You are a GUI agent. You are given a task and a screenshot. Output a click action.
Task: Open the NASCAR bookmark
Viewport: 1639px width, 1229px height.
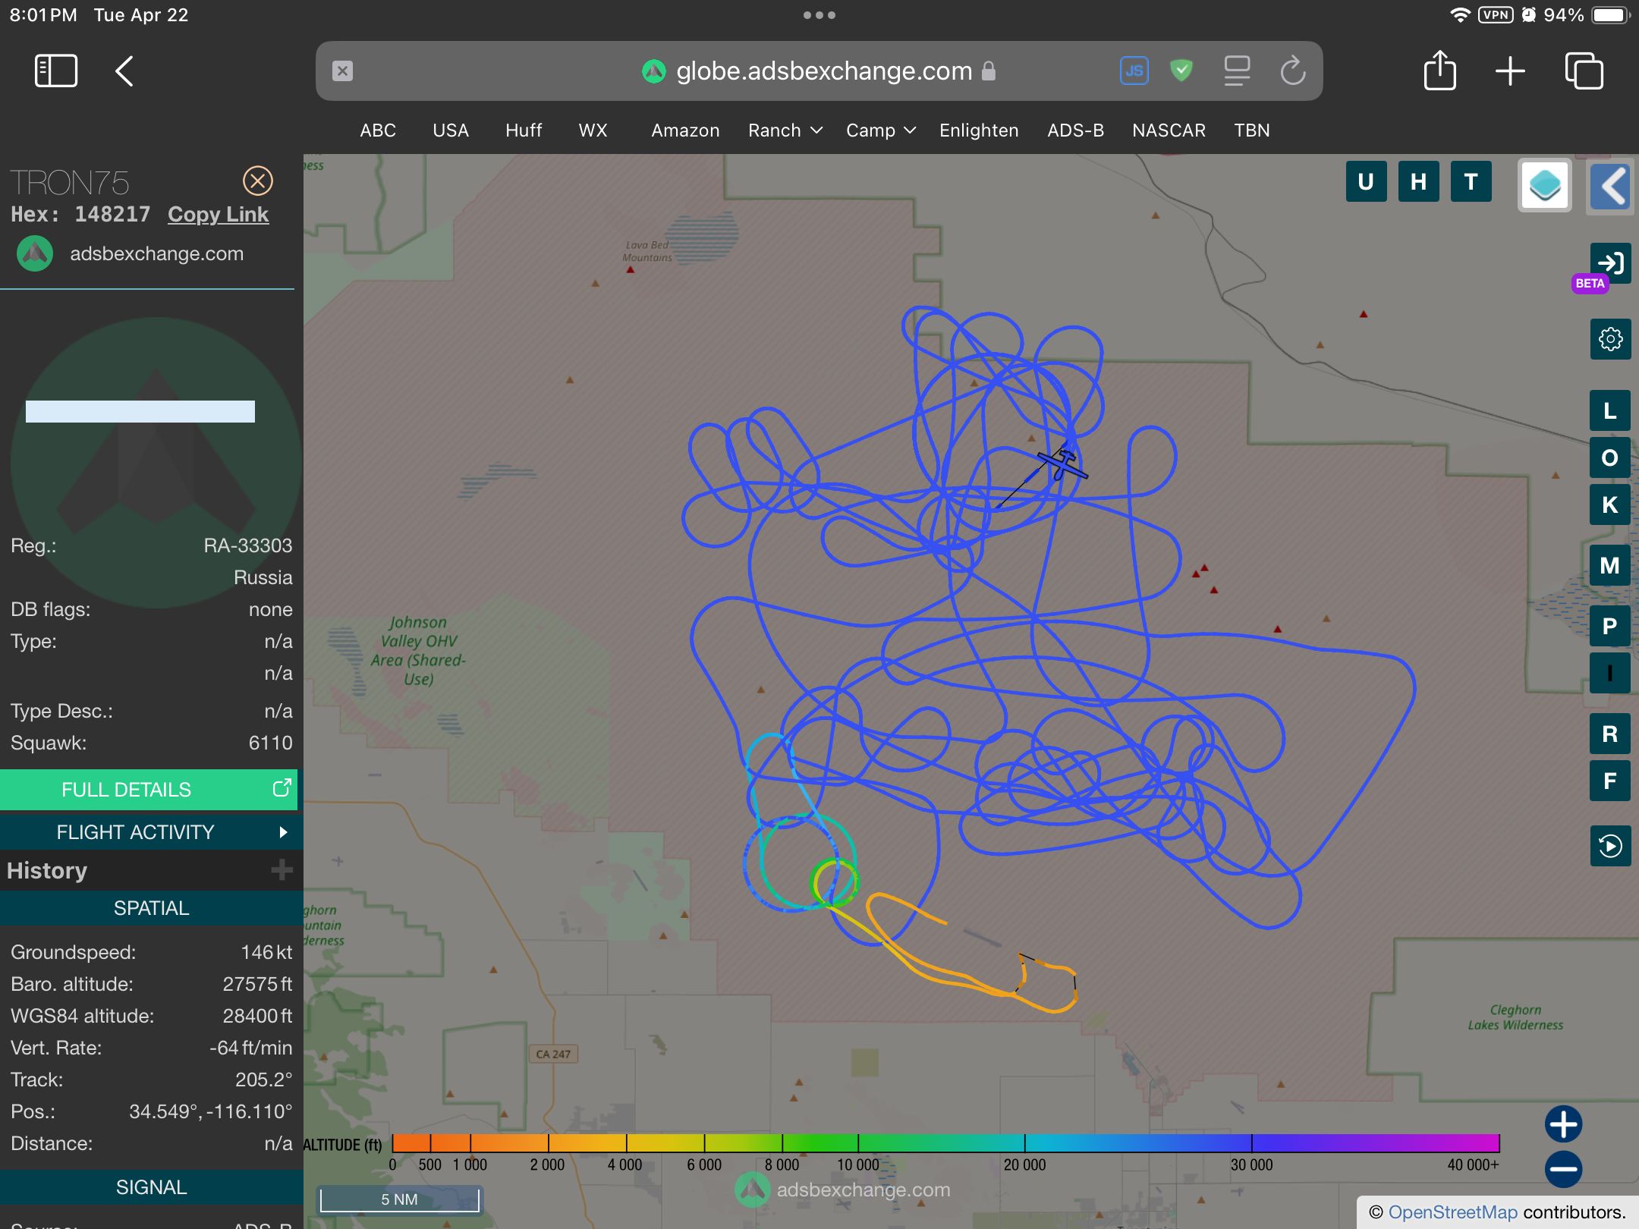pyautogui.click(x=1169, y=130)
